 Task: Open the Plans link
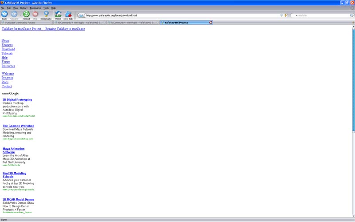coord(5,82)
